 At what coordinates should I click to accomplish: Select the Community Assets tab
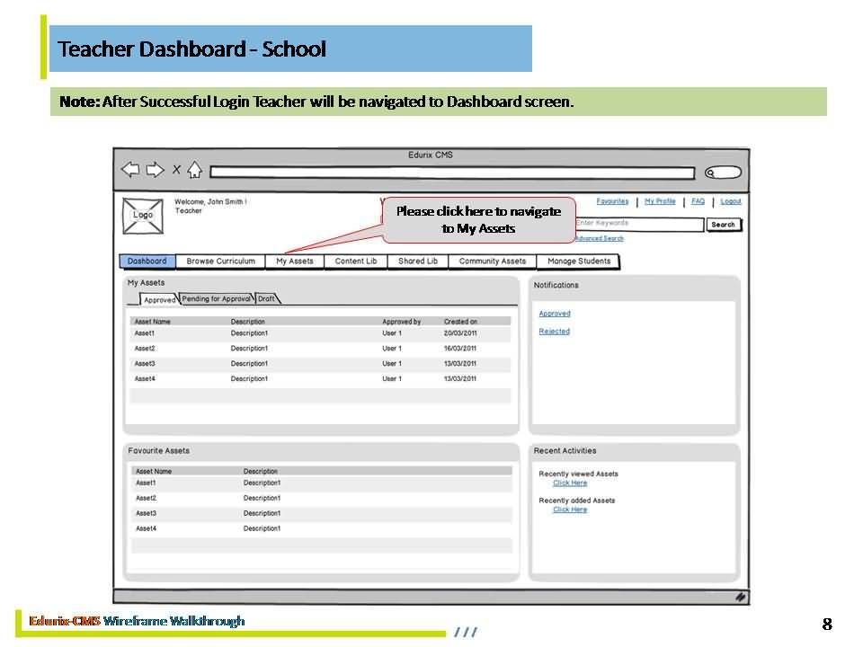pos(492,261)
